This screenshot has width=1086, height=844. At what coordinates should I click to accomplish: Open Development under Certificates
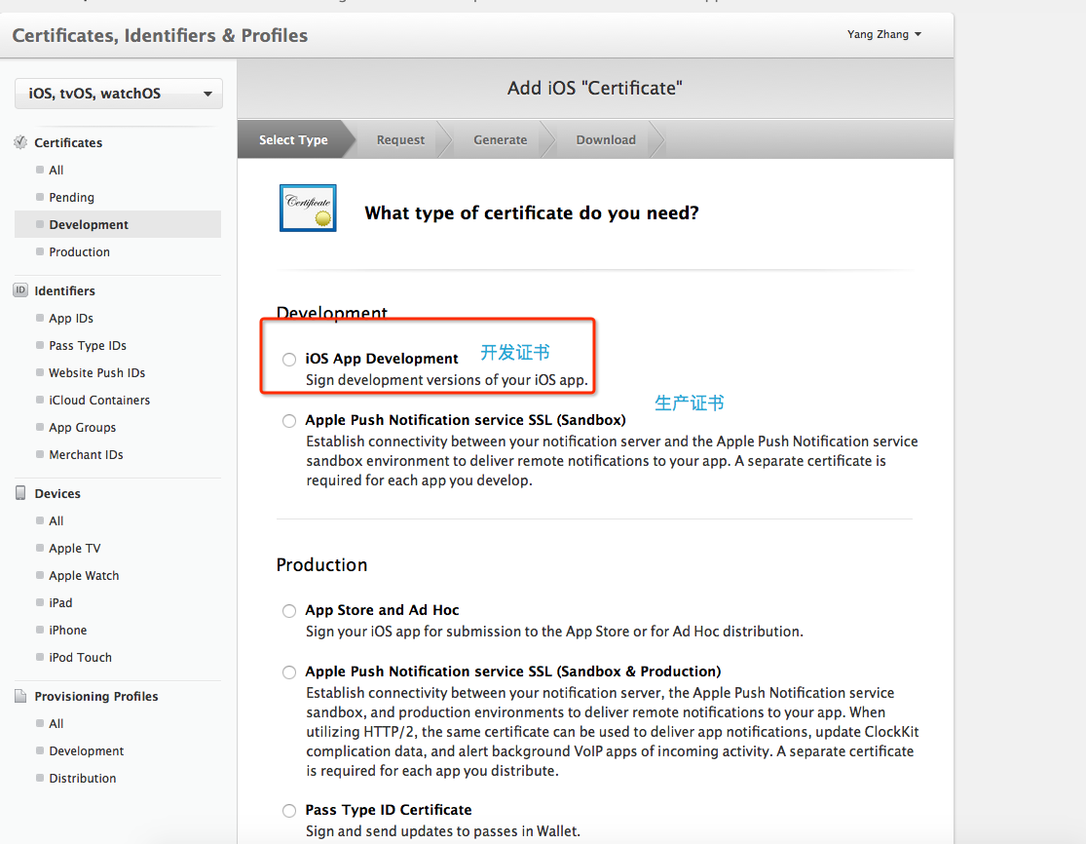coord(118,224)
